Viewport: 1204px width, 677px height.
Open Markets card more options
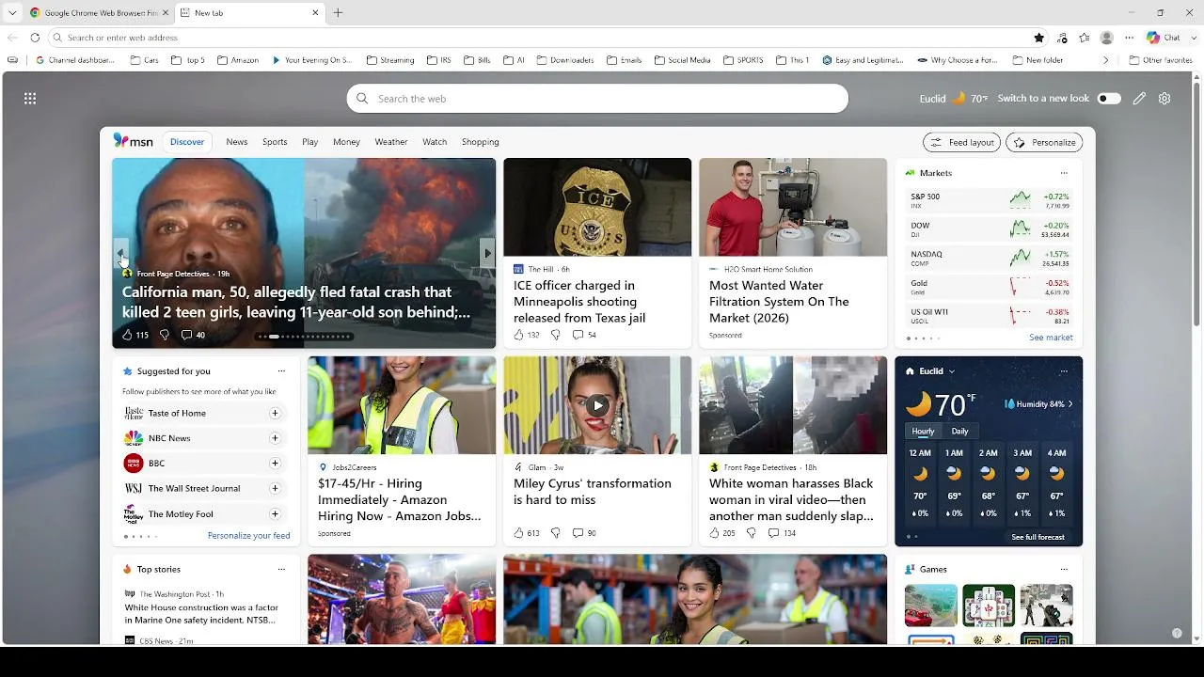point(1064,173)
